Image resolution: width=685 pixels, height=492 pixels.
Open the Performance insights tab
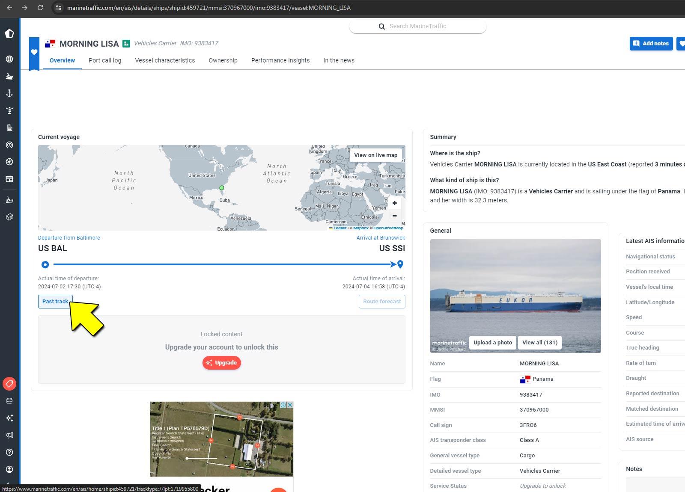pos(280,60)
